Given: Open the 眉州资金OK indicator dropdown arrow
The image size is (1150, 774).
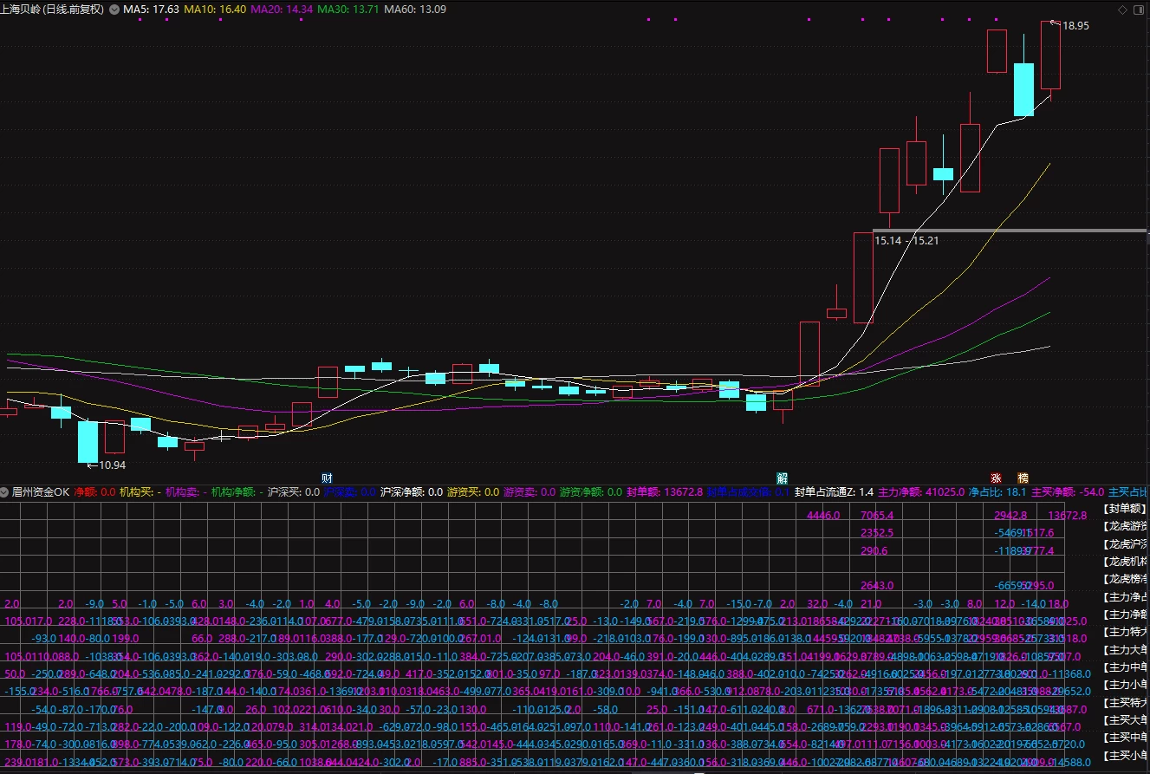Looking at the screenshot, I should coord(5,491).
